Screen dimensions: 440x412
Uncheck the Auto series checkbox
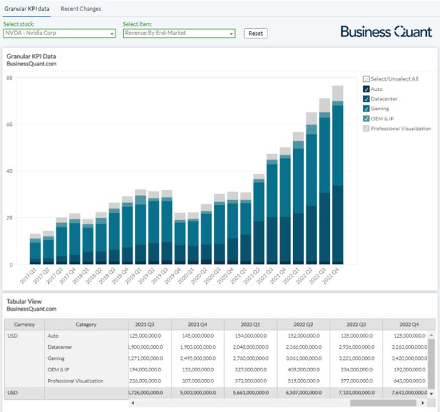(x=366, y=89)
